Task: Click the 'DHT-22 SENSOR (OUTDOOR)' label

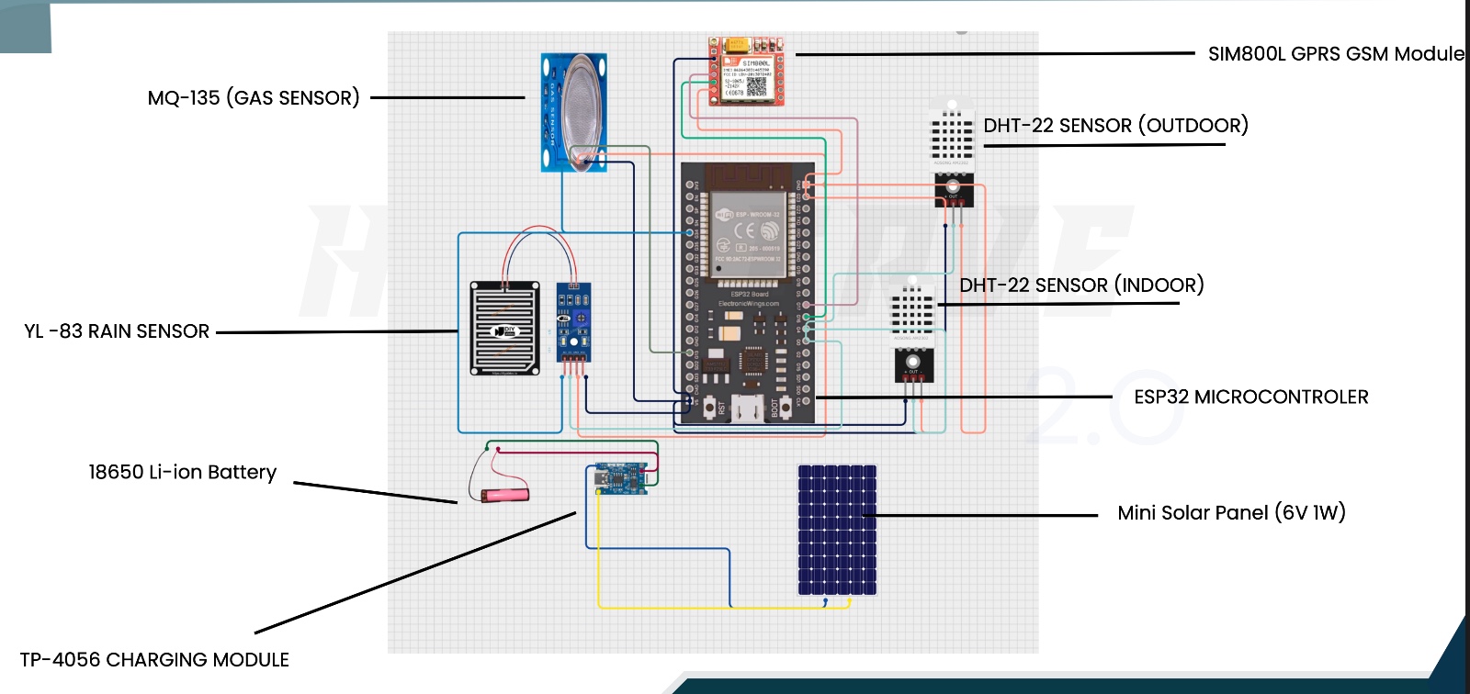Action: pos(1116,126)
